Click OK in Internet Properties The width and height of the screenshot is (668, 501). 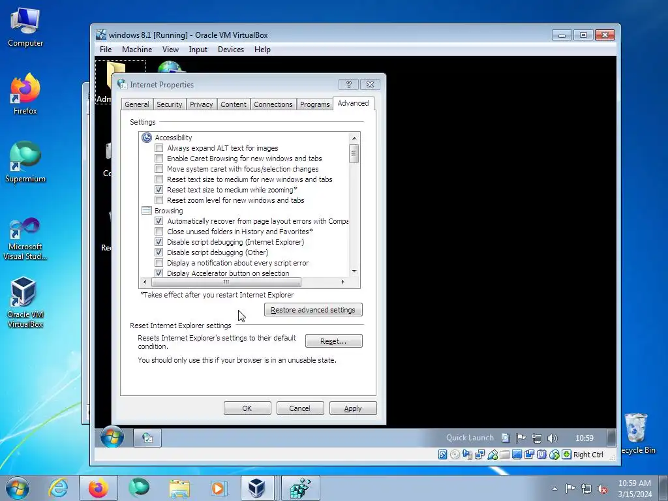(247, 408)
